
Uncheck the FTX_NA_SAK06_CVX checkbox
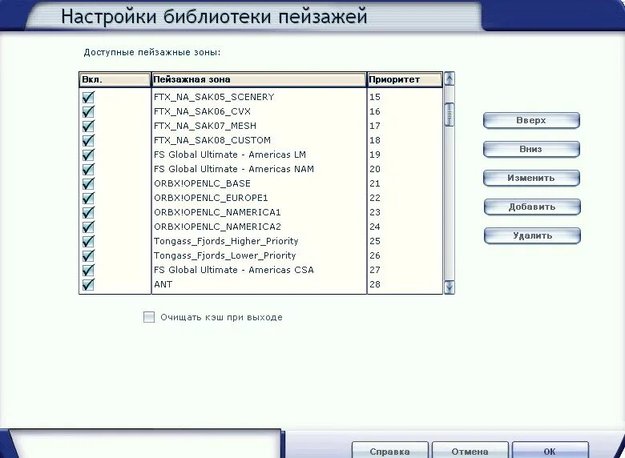click(x=88, y=111)
